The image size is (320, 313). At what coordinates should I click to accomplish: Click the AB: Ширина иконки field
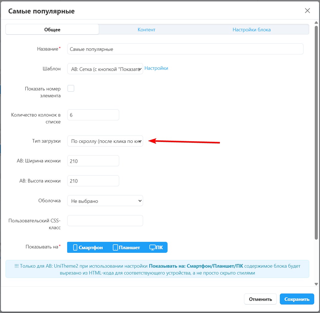click(x=93, y=161)
